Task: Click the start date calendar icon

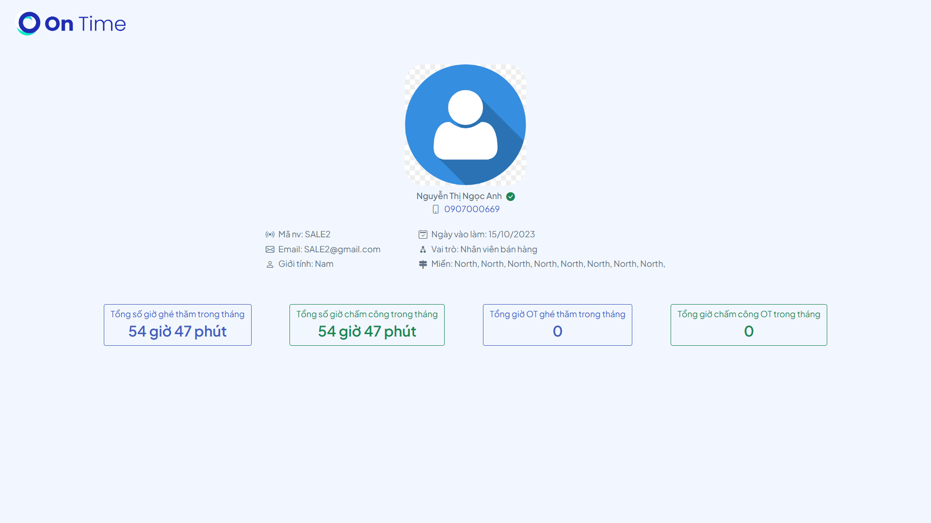Action: 423,234
